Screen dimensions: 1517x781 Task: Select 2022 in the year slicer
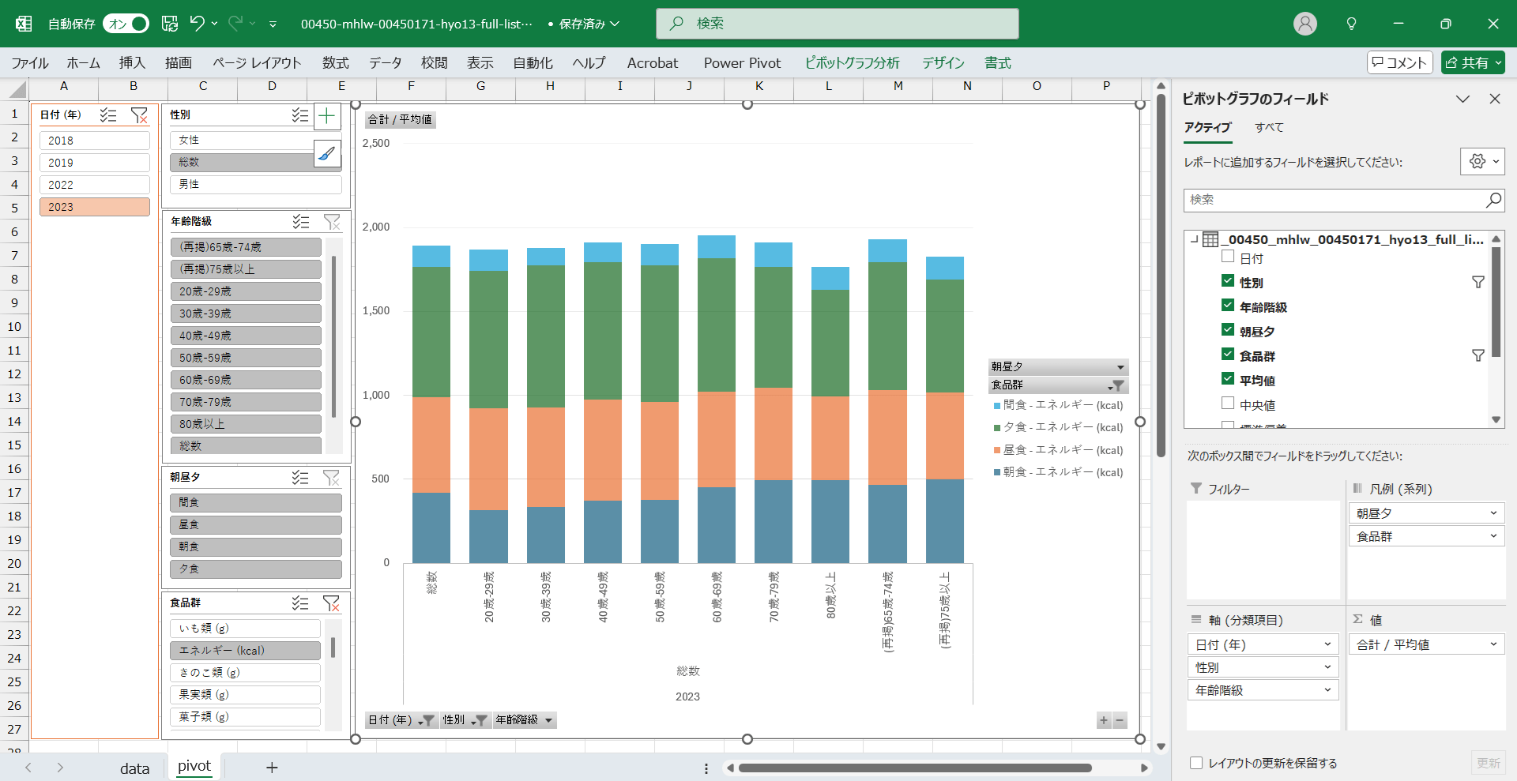click(x=94, y=185)
